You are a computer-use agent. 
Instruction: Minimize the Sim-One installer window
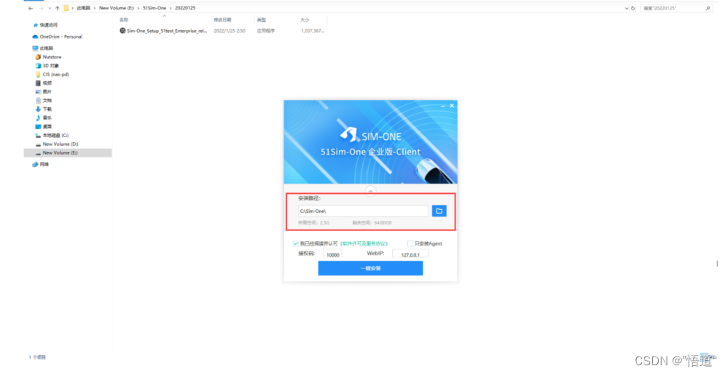pos(442,106)
